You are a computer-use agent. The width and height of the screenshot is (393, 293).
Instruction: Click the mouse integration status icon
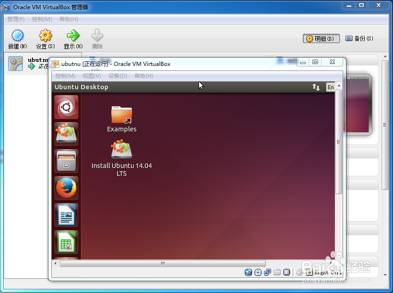click(300, 272)
